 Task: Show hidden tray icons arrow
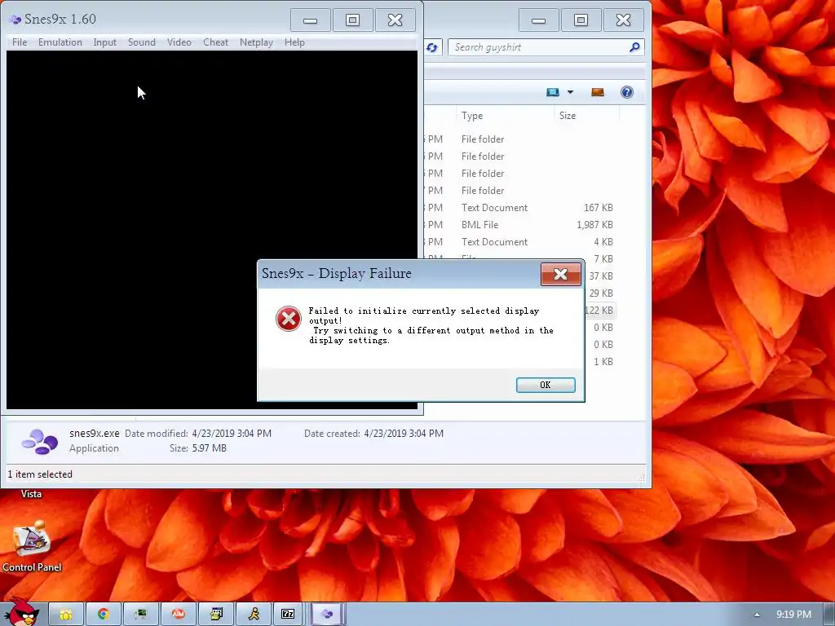pyautogui.click(x=757, y=615)
